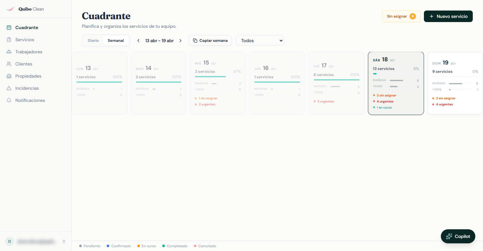Click the Cuadrante page heading
The width and height of the screenshot is (483, 251).
click(x=106, y=16)
